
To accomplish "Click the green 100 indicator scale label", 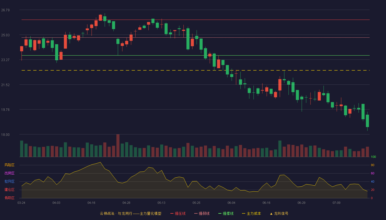I will [373, 157].
